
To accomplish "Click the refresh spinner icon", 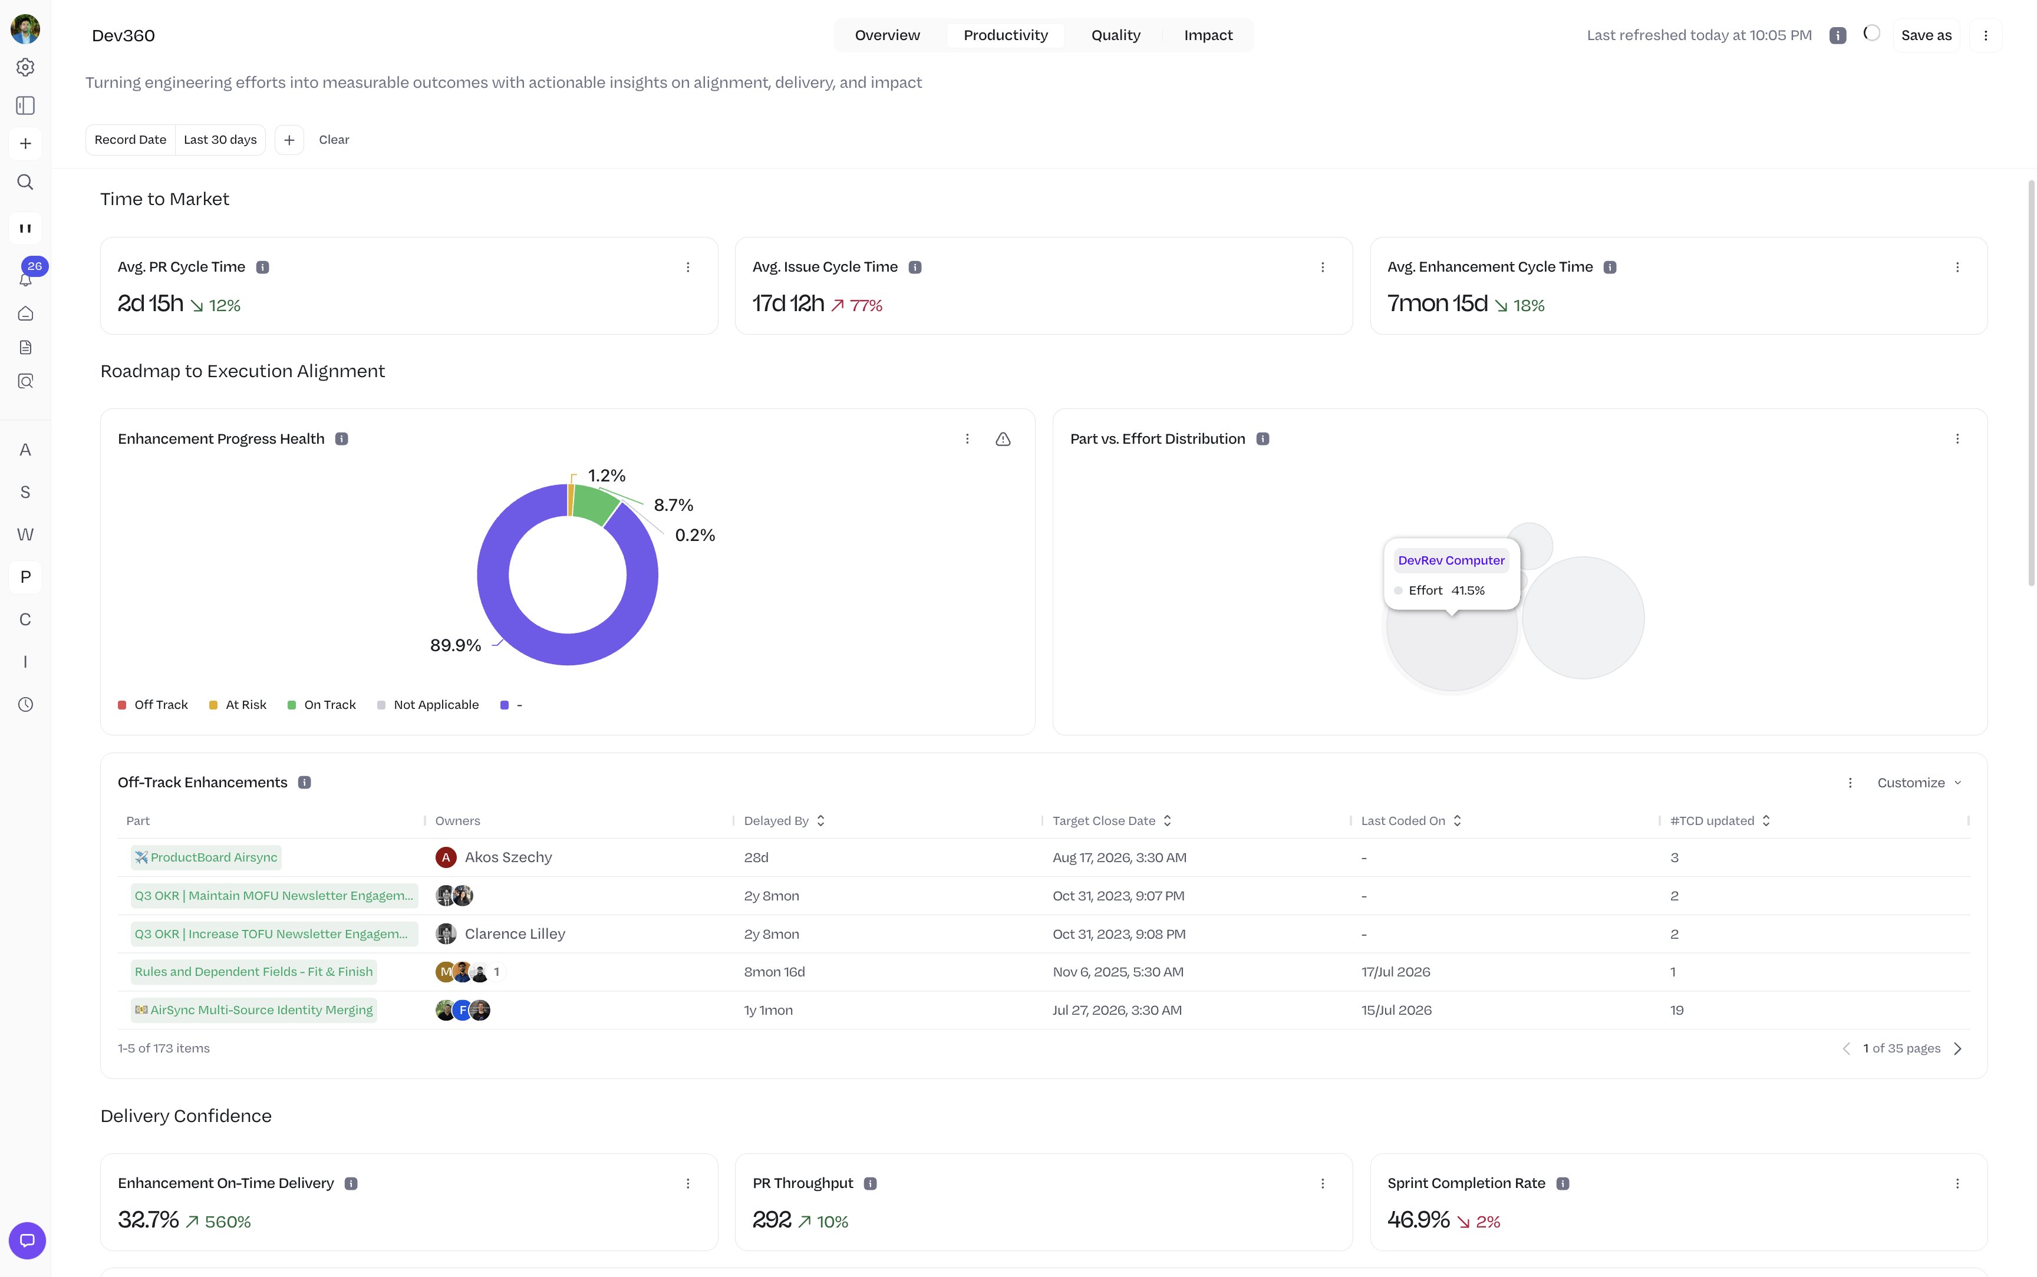I will point(1871,34).
